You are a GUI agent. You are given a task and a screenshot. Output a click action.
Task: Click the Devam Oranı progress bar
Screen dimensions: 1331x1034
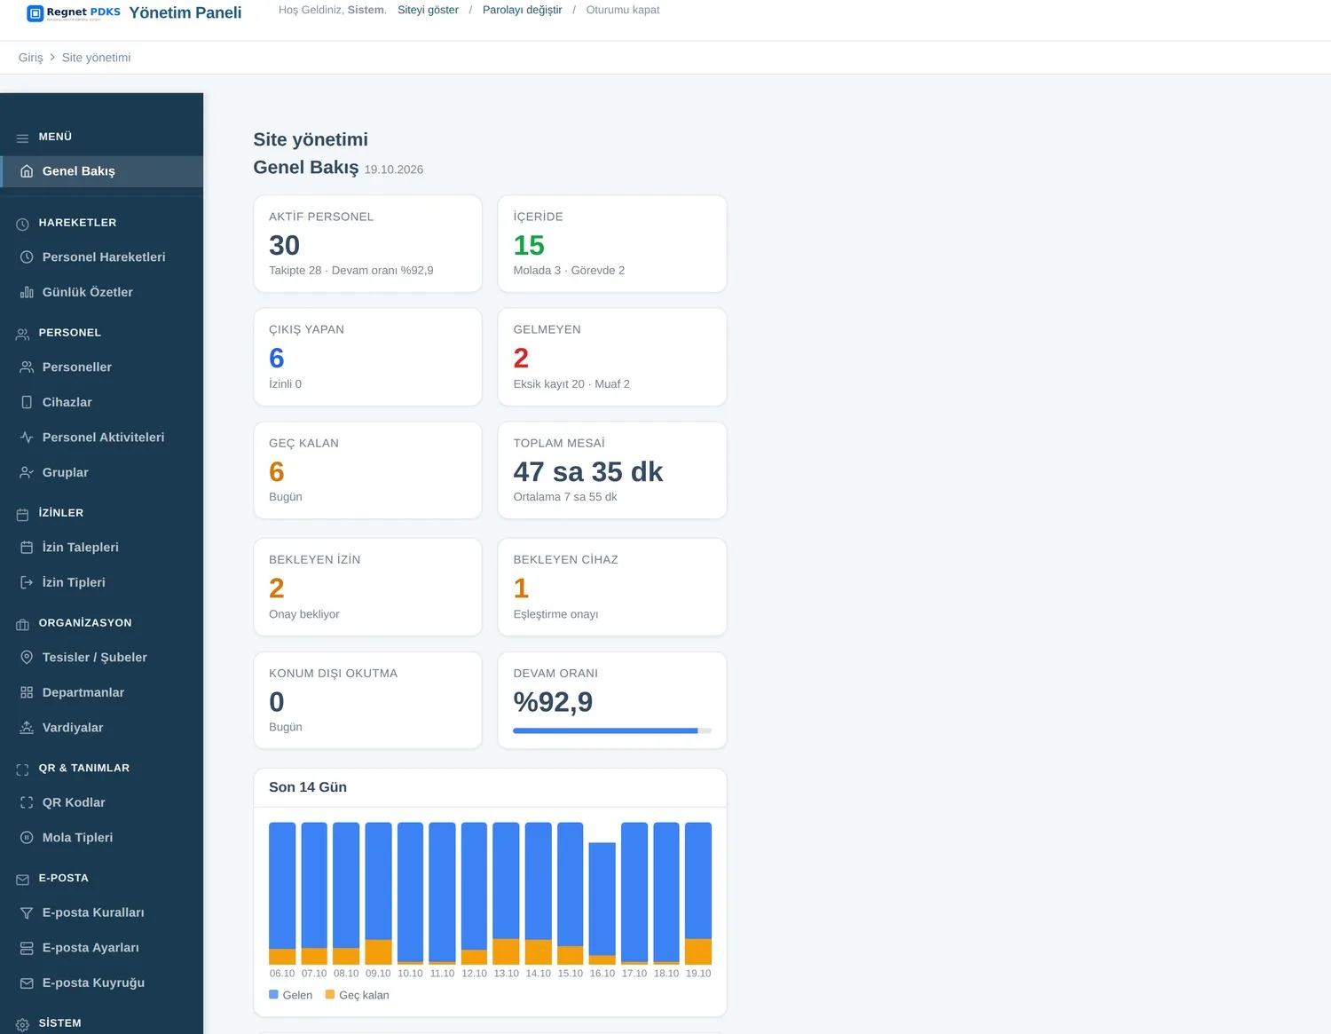612,731
